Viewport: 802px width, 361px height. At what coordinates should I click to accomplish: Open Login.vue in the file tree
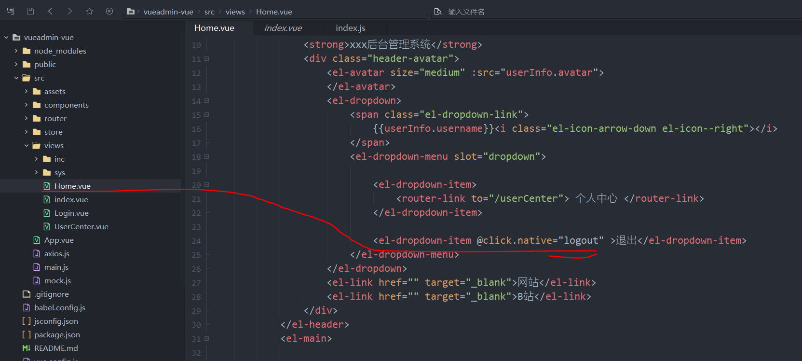click(71, 213)
